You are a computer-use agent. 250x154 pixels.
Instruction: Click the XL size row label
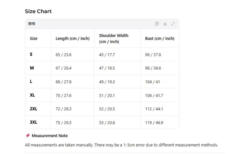point(32,95)
